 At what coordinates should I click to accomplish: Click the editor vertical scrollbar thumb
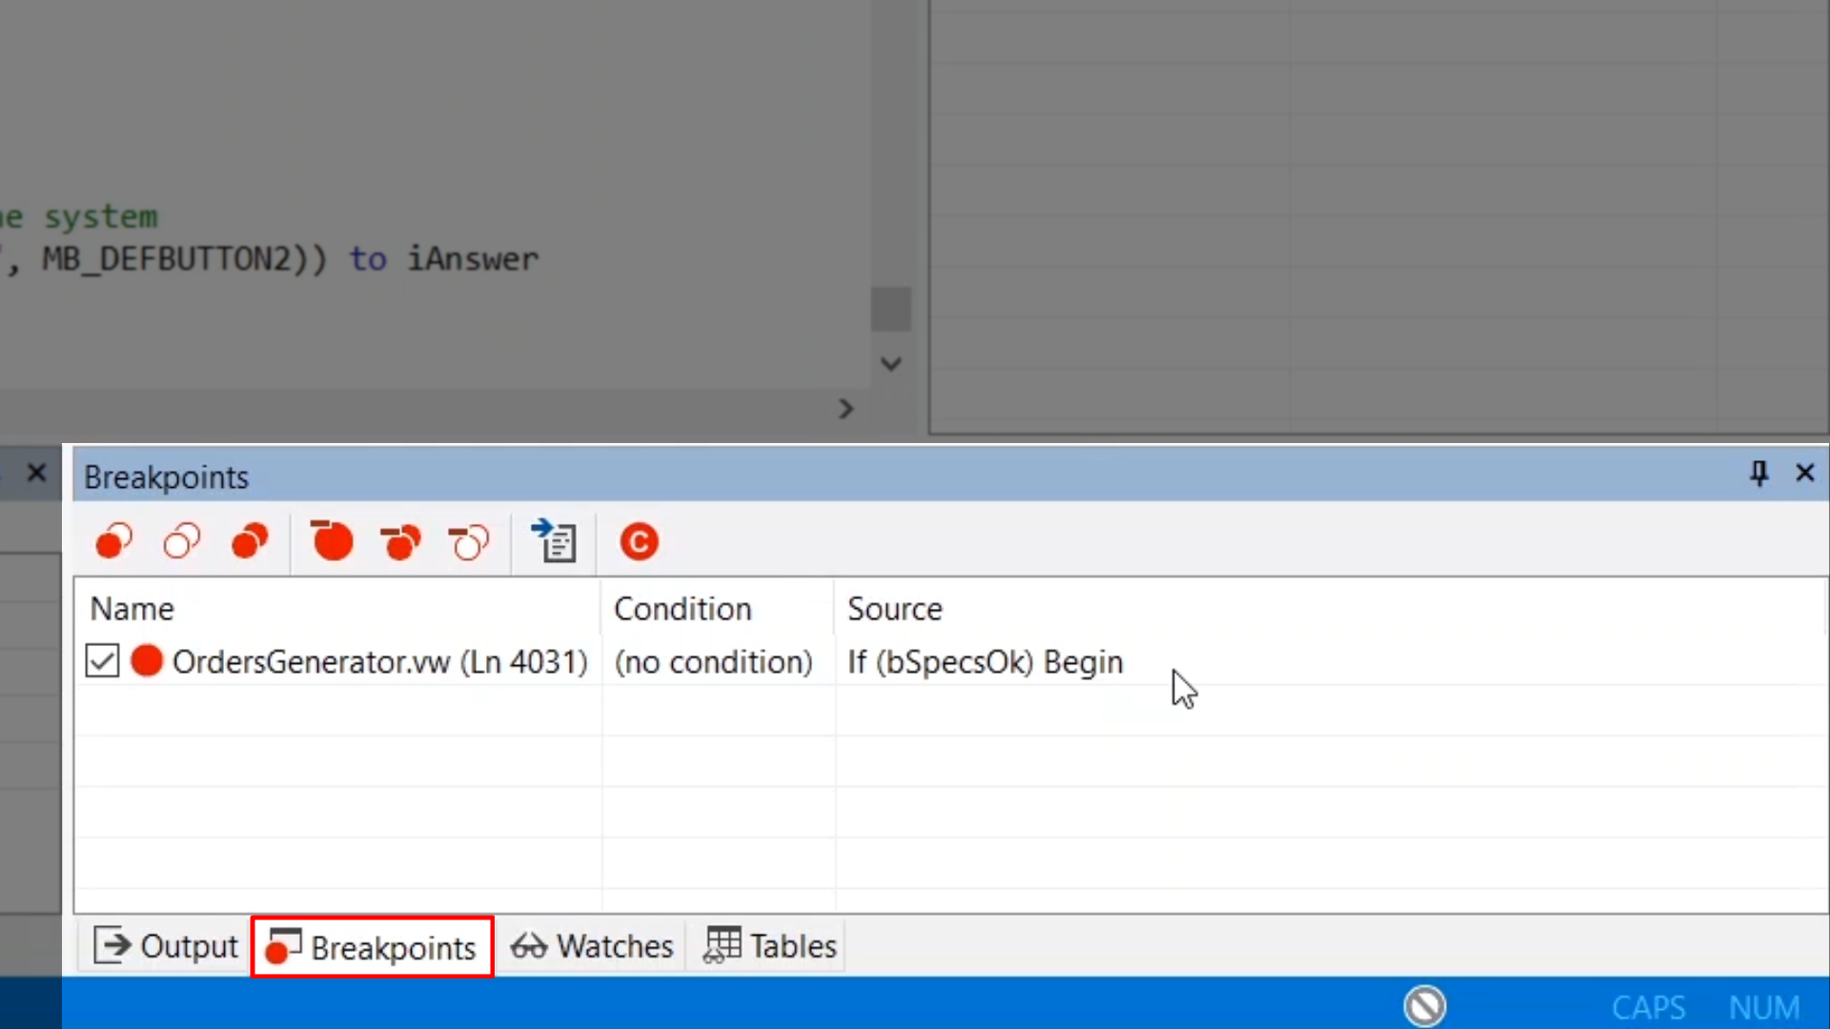[891, 310]
